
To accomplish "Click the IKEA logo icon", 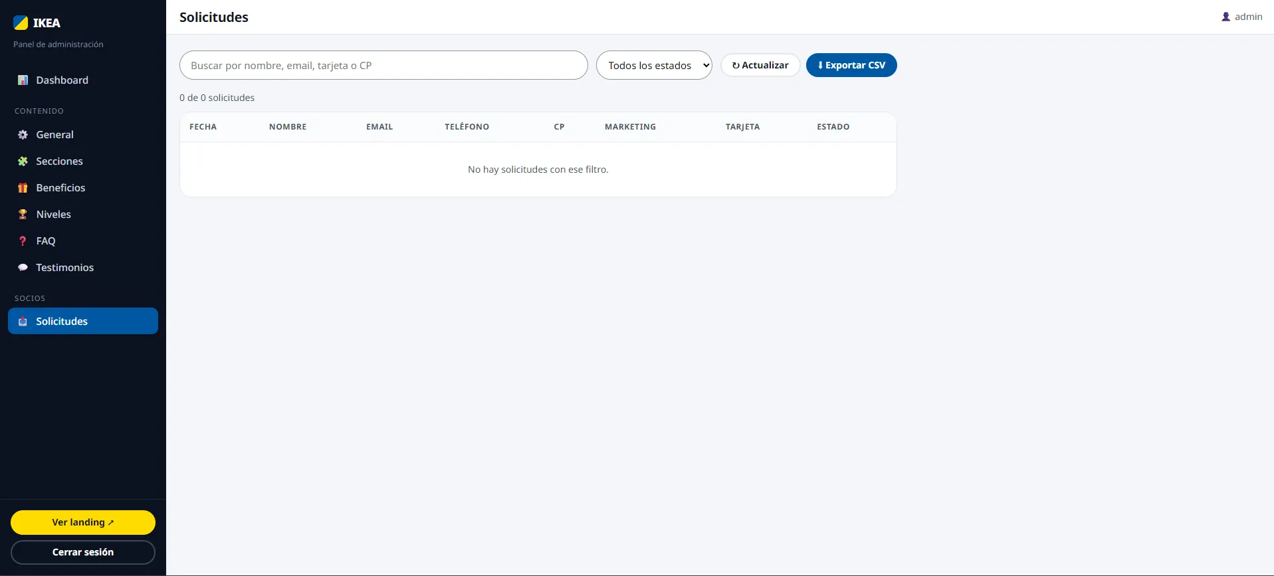I will (21, 23).
